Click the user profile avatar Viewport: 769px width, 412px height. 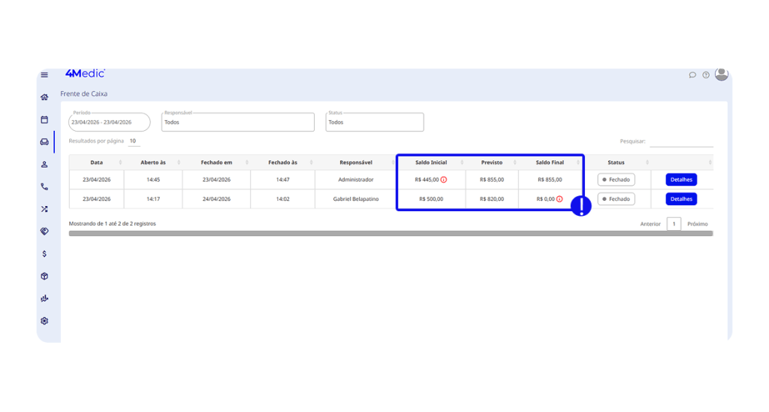click(721, 74)
